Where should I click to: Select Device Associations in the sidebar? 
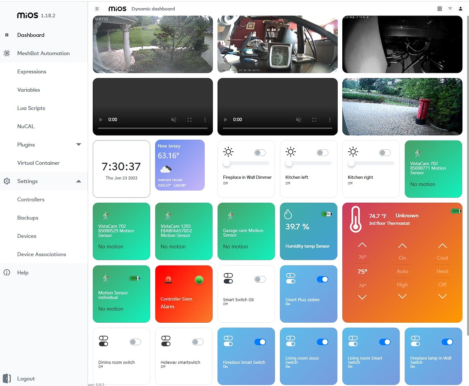pyautogui.click(x=41, y=254)
